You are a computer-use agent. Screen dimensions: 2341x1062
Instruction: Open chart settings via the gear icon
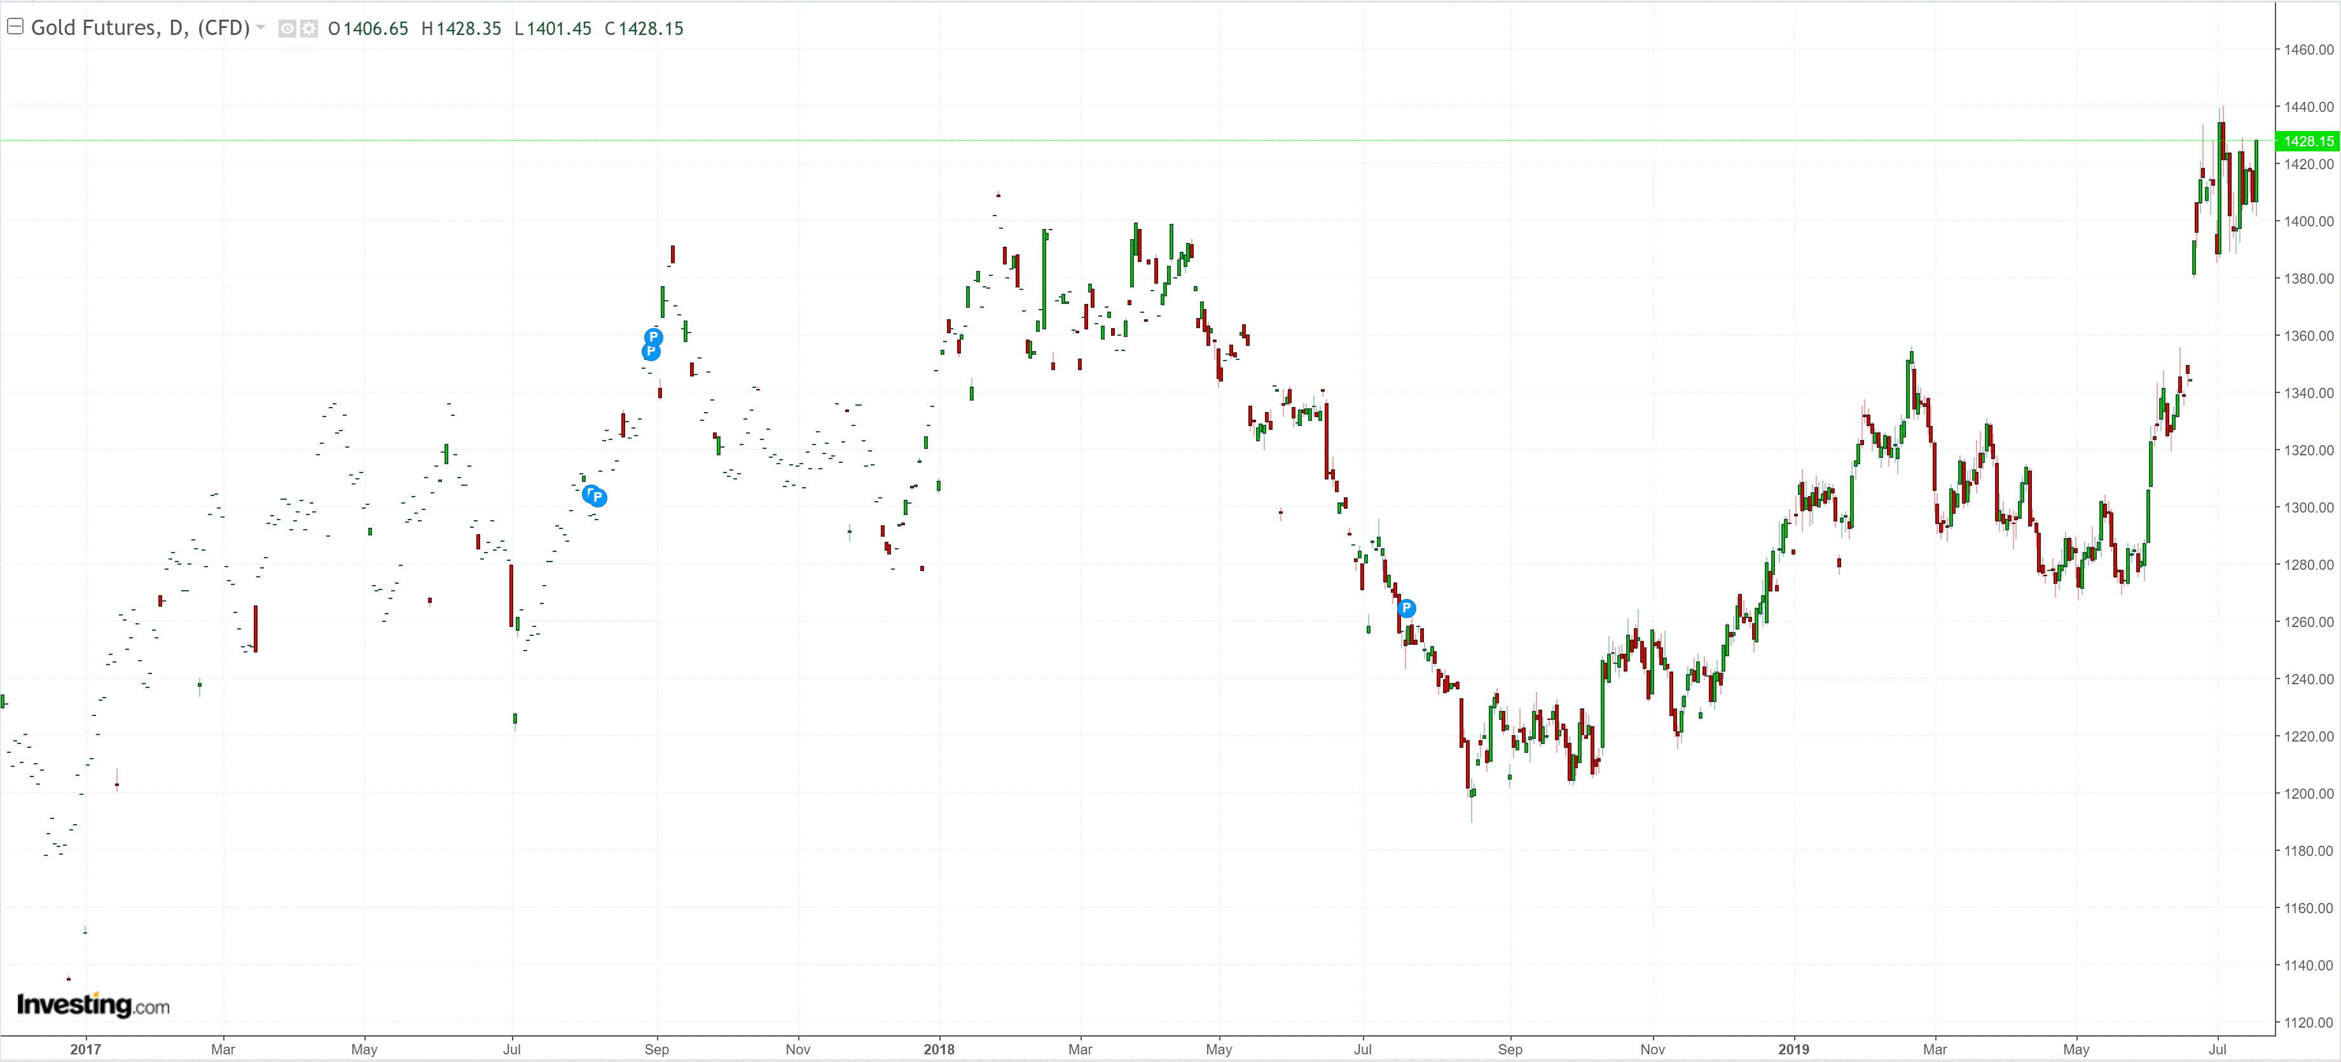coord(309,28)
